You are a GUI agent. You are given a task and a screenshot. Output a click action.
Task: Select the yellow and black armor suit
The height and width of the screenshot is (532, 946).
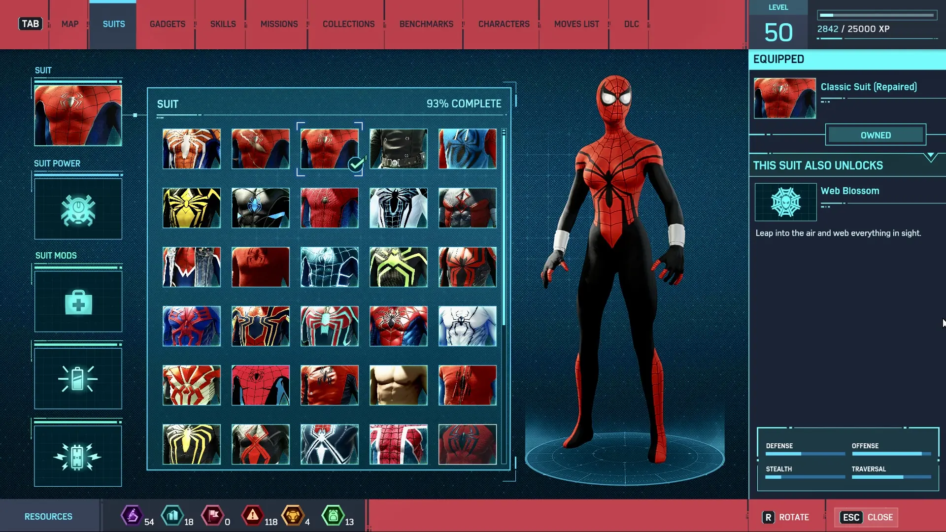tap(192, 208)
